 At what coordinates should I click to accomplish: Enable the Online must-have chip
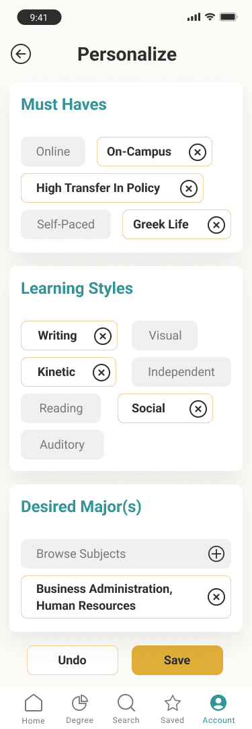pyautogui.click(x=53, y=152)
